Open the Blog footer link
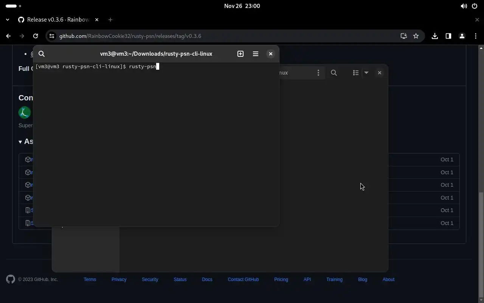The width and height of the screenshot is (484, 303). pos(363,280)
